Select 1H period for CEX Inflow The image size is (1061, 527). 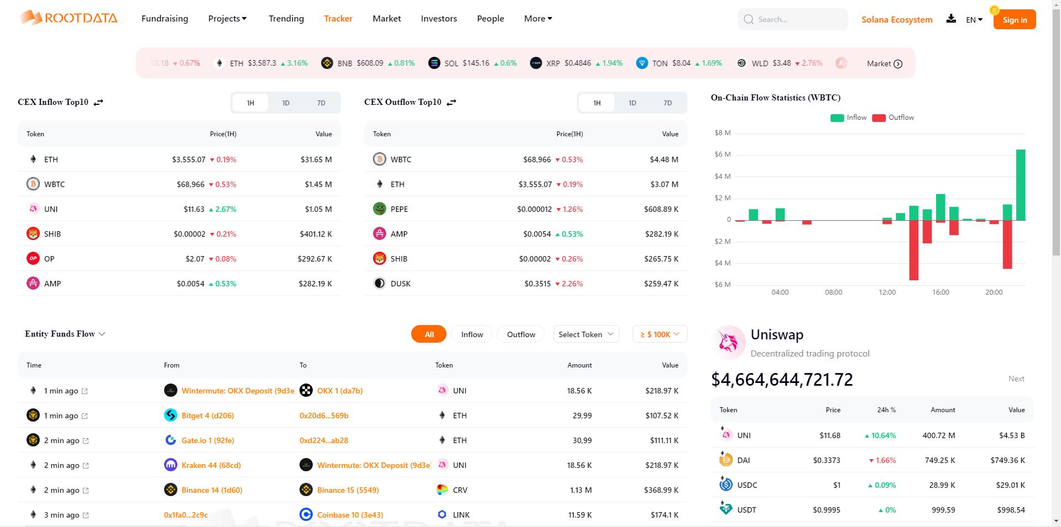click(x=250, y=103)
